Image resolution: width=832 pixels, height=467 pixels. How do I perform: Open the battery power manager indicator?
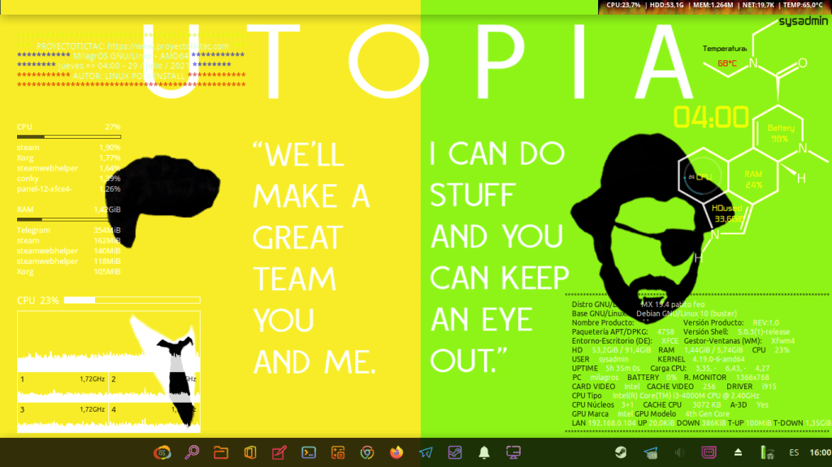coord(764,452)
